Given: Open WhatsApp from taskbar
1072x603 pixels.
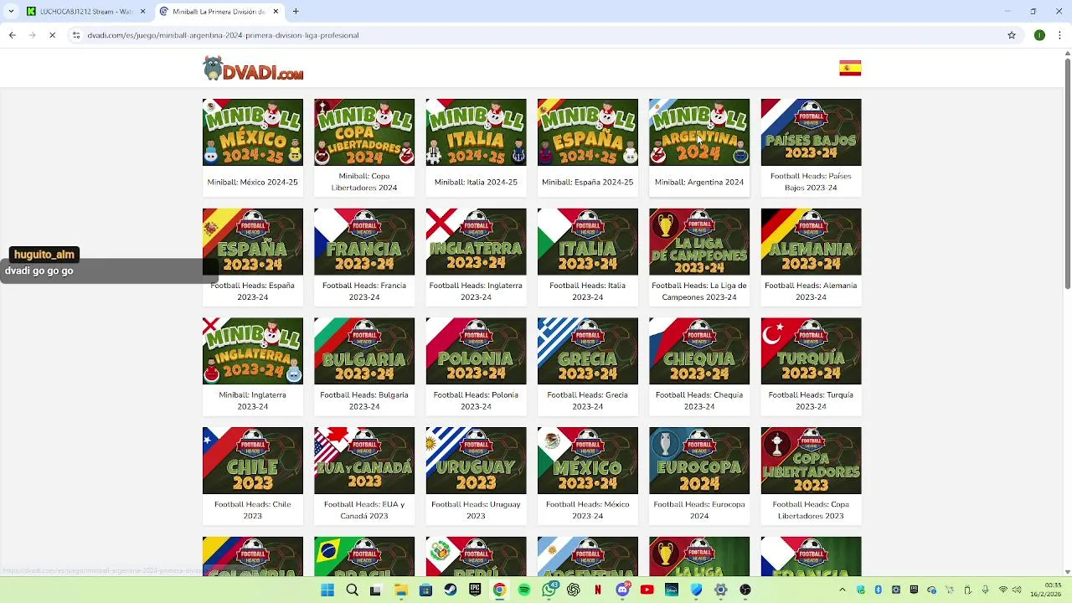Looking at the screenshot, I should (x=549, y=590).
